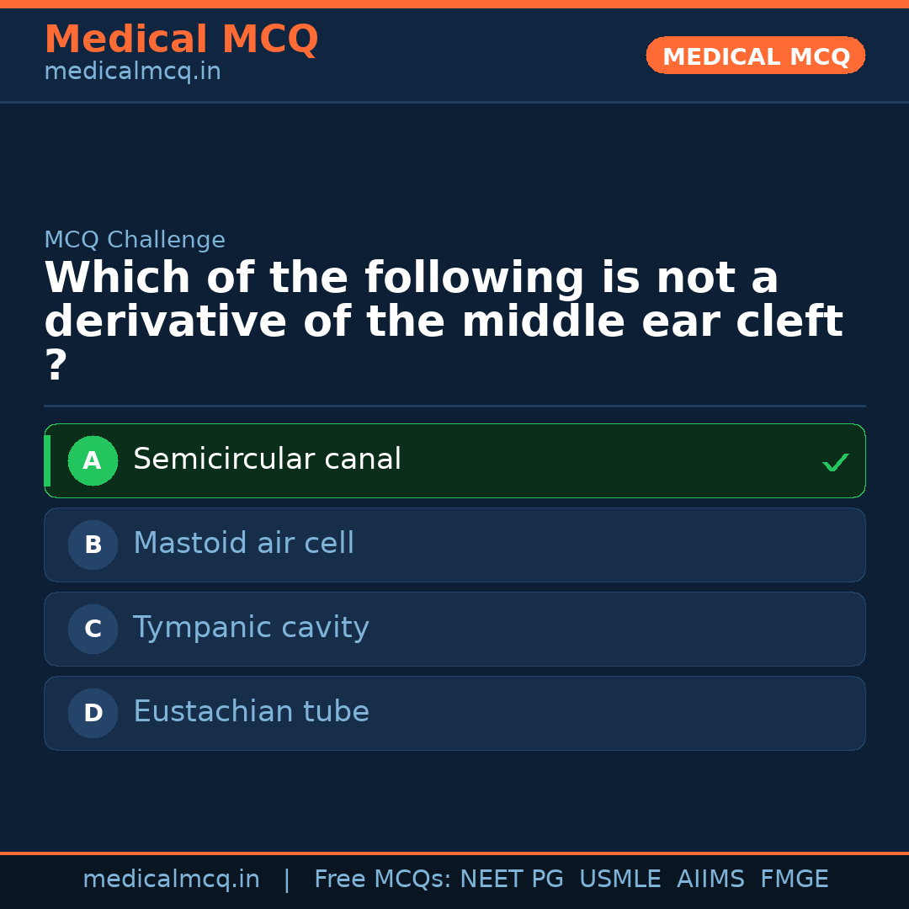The image size is (909, 909).
Task: Click the FMGE label in the footer
Action: point(794,879)
